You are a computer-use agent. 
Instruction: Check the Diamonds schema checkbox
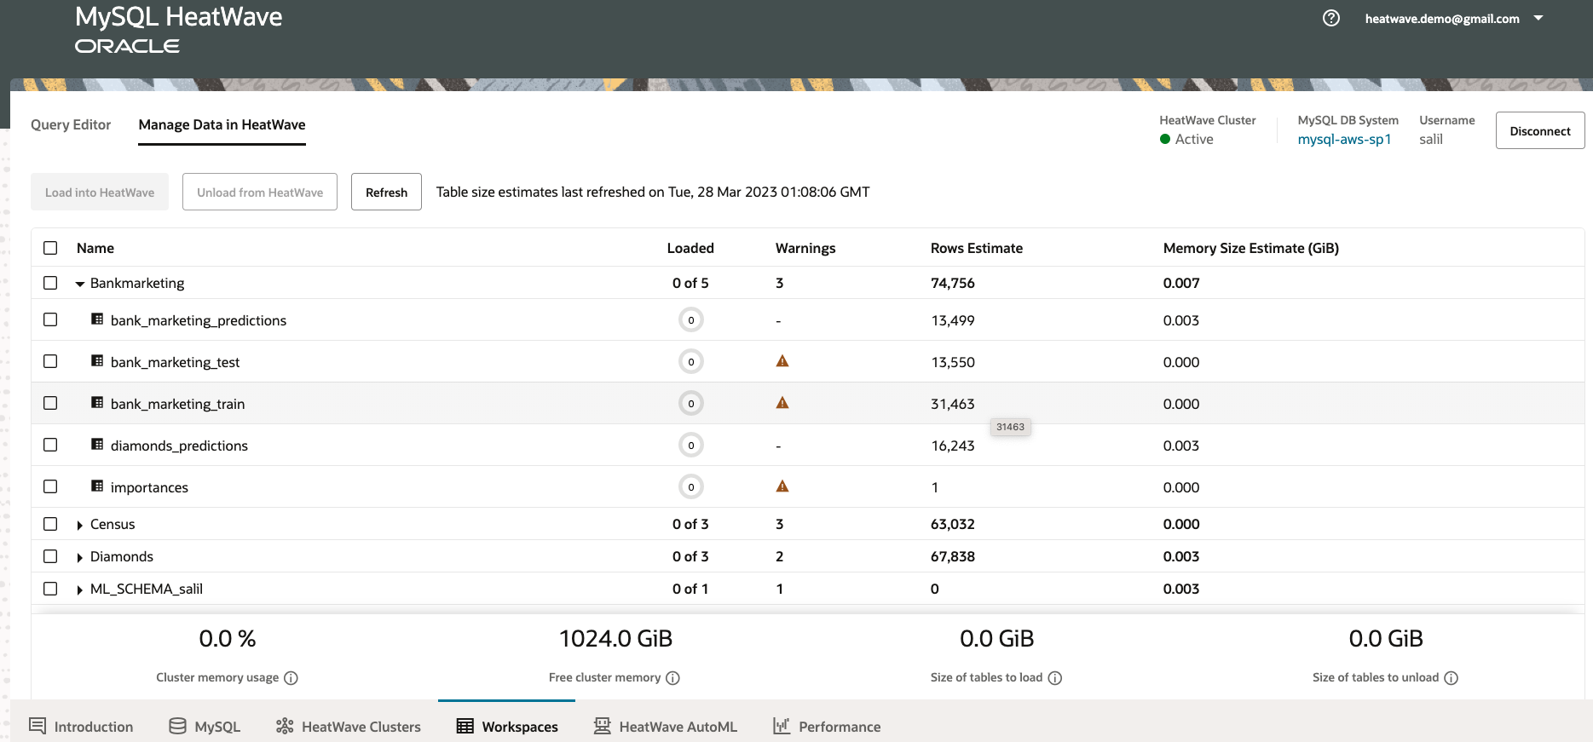pos(50,556)
